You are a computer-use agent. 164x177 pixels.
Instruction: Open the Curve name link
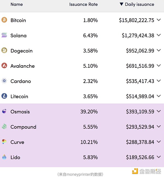(x=17, y=142)
